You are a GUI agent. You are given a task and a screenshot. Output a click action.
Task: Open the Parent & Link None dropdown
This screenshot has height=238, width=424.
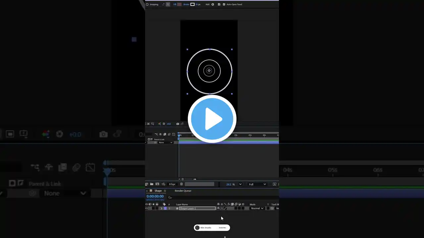(x=165, y=142)
